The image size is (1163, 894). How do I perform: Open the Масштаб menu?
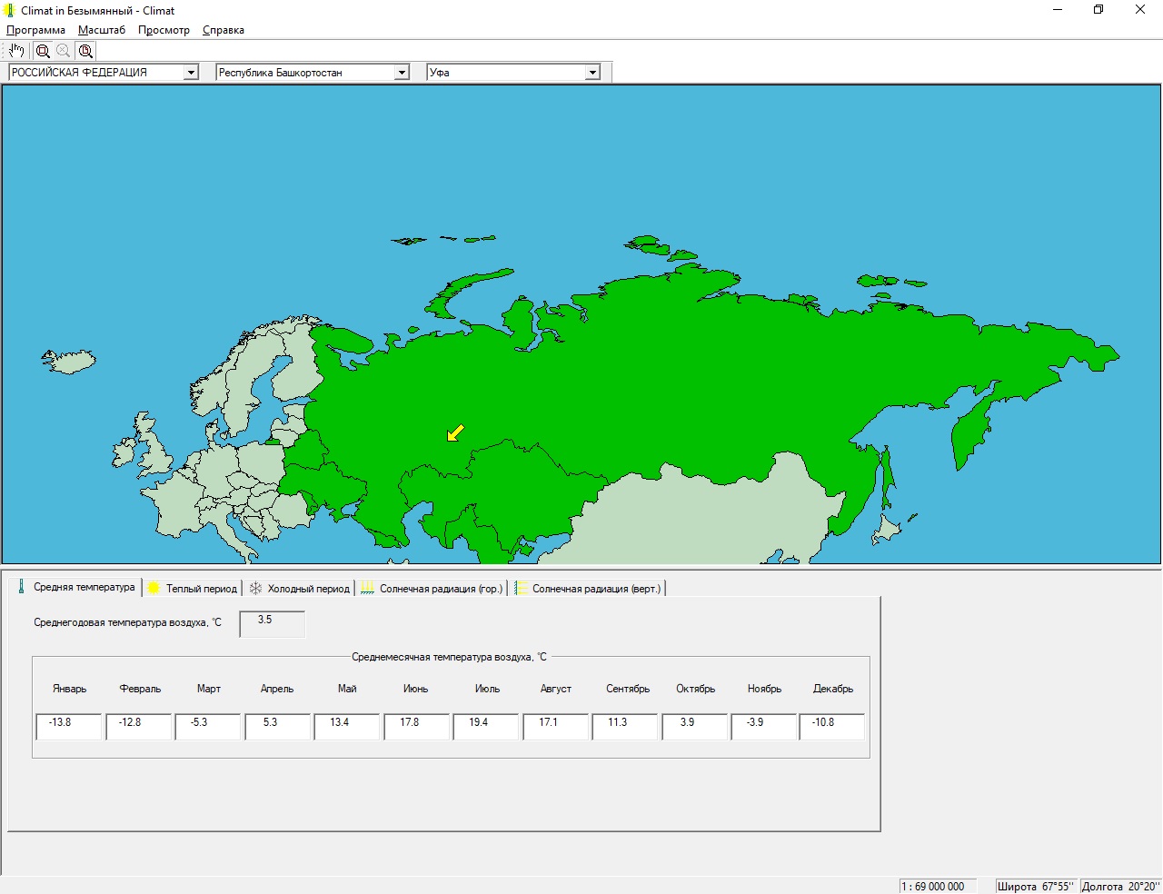point(102,30)
